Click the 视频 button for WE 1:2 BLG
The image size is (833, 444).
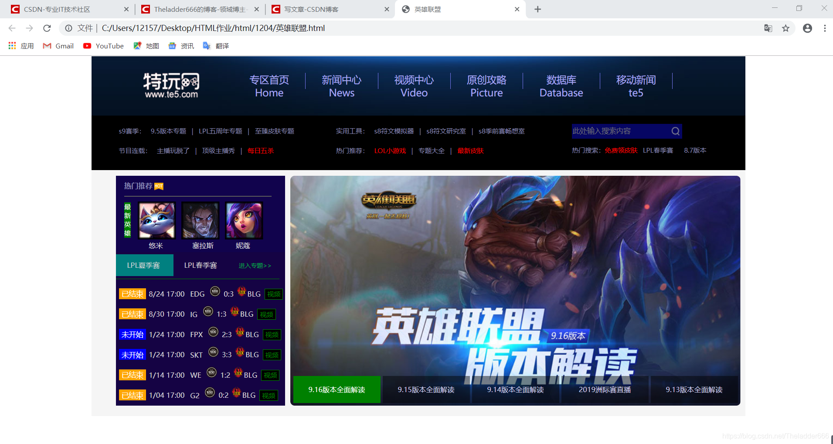270,376
